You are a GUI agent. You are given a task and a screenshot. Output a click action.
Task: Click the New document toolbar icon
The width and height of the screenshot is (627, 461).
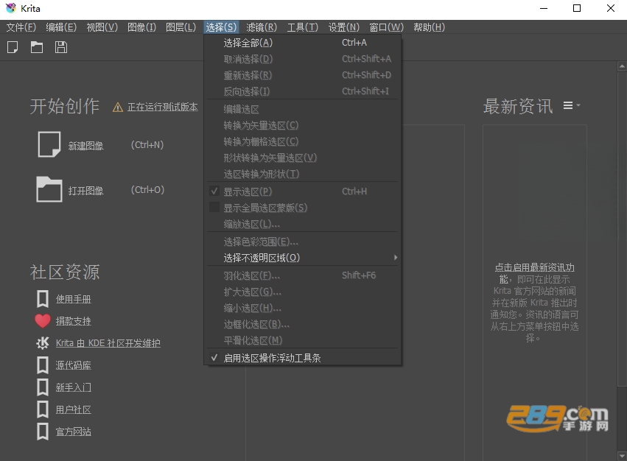click(x=13, y=47)
